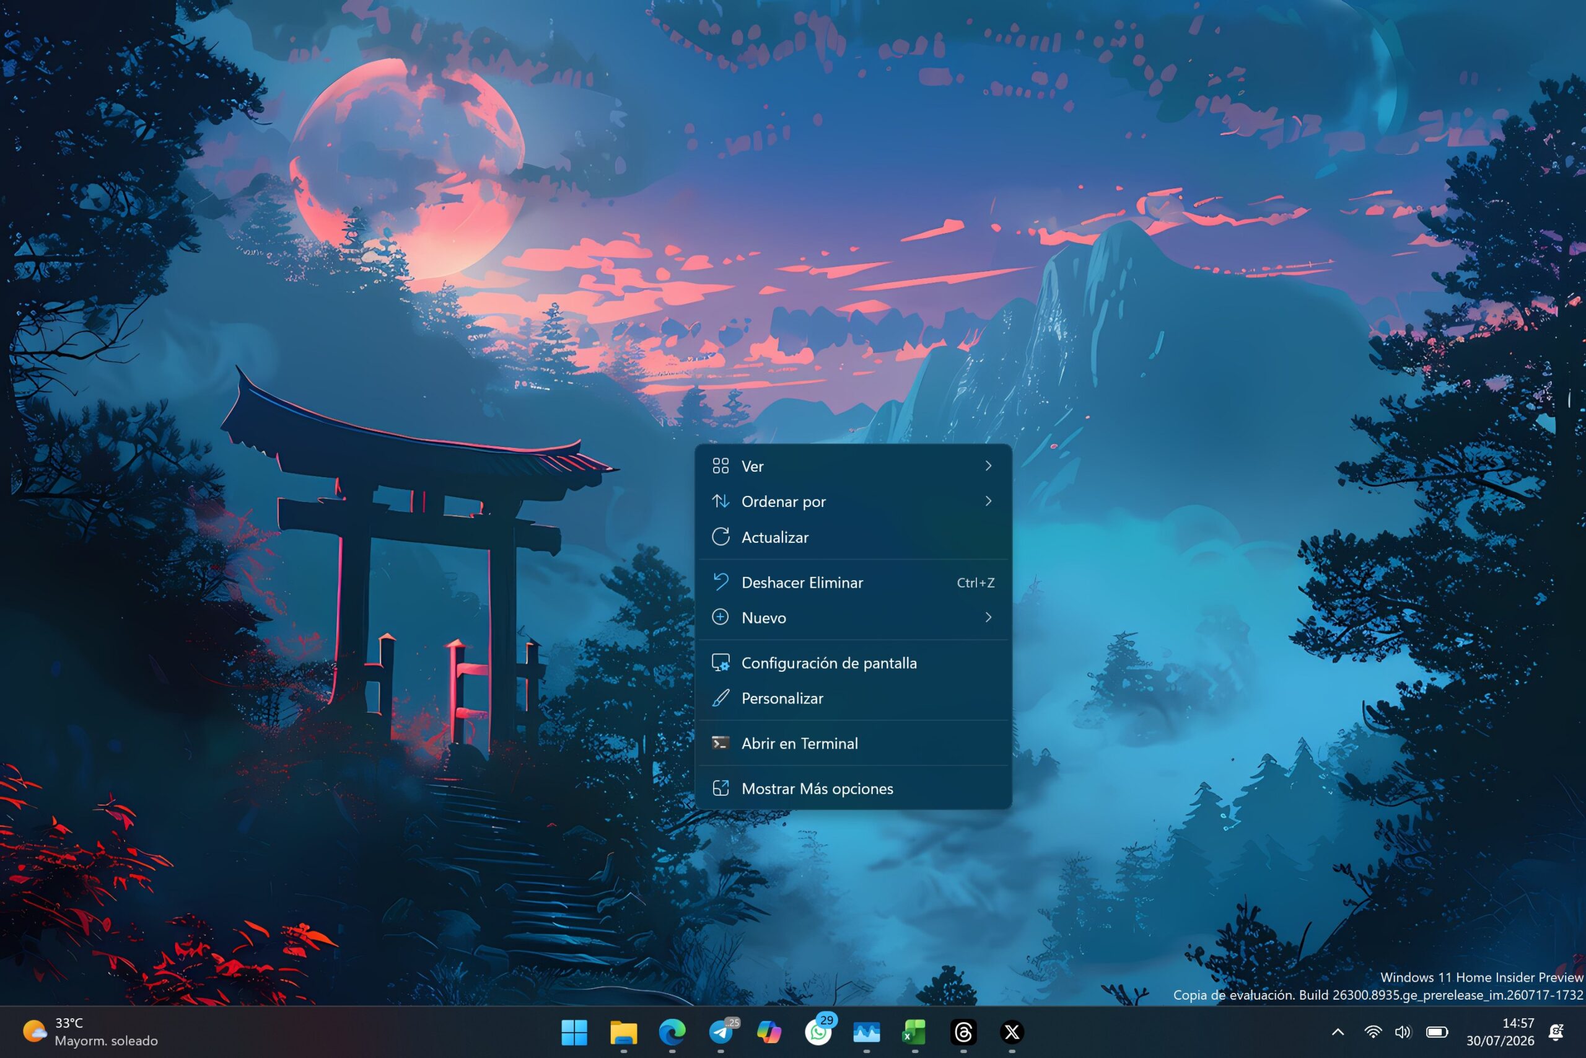1586x1058 pixels.
Task: Expand the Nuevo submenu
Action: coord(853,617)
